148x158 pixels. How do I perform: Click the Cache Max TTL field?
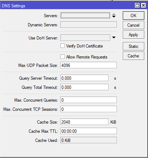click(88, 131)
